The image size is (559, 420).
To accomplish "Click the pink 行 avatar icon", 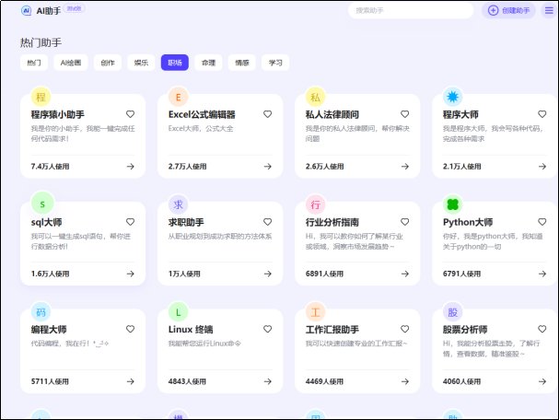I will [x=316, y=204].
